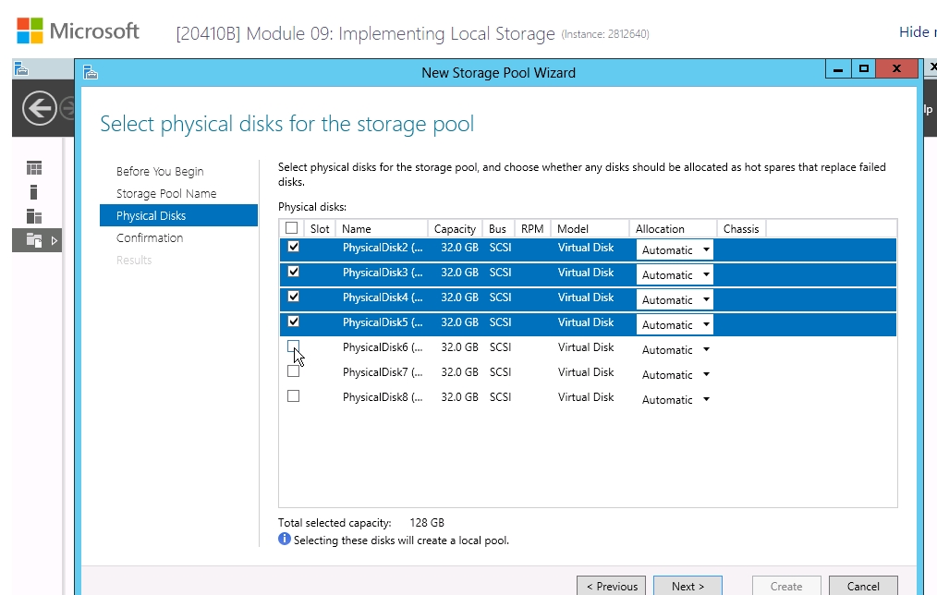Click the Cancel button
Viewport: 937px width, 595px height.
click(863, 586)
